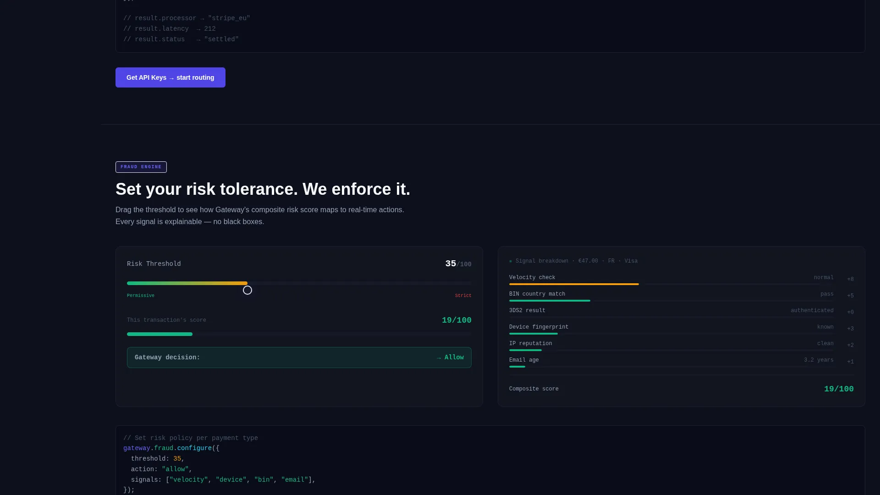Click the 'authenticated' 3DS2 status
Viewport: 880px width, 495px height.
(x=812, y=311)
